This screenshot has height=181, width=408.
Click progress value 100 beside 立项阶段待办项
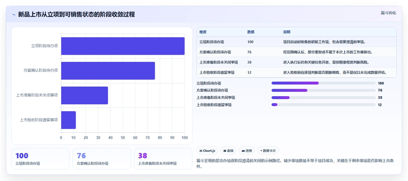pos(381,83)
